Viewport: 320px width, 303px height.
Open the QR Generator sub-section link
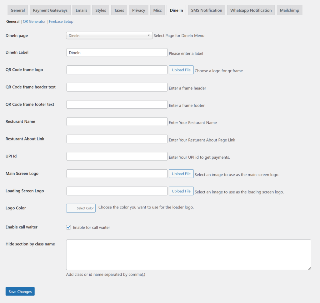click(x=34, y=22)
